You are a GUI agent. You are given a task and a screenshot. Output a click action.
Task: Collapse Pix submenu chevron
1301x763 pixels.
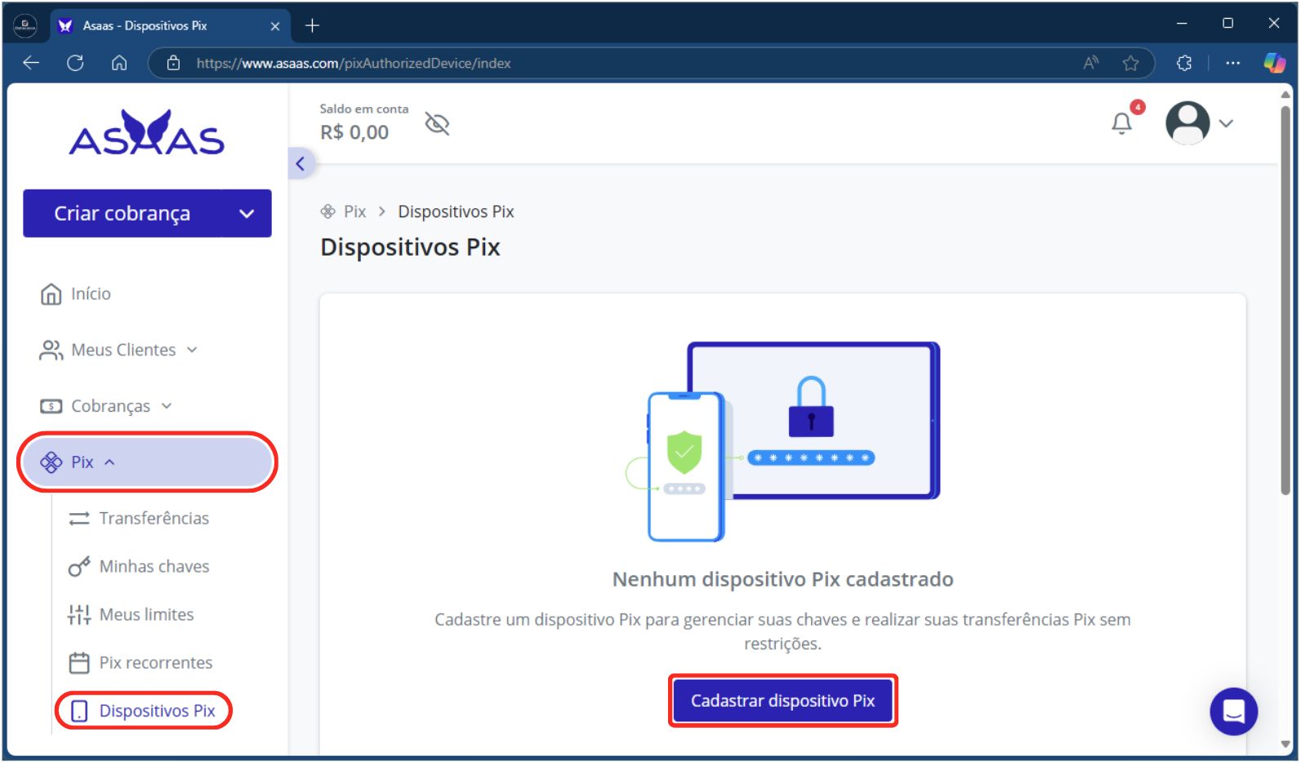coord(109,462)
